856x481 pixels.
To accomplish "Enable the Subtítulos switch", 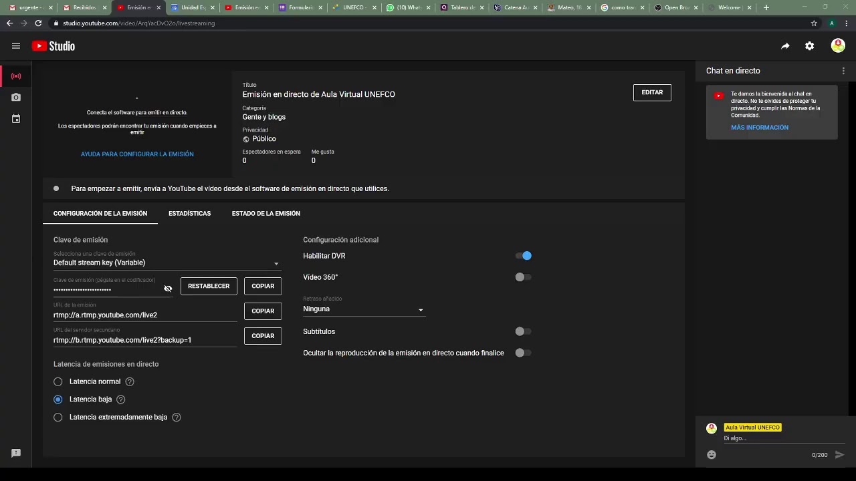I will [x=524, y=331].
